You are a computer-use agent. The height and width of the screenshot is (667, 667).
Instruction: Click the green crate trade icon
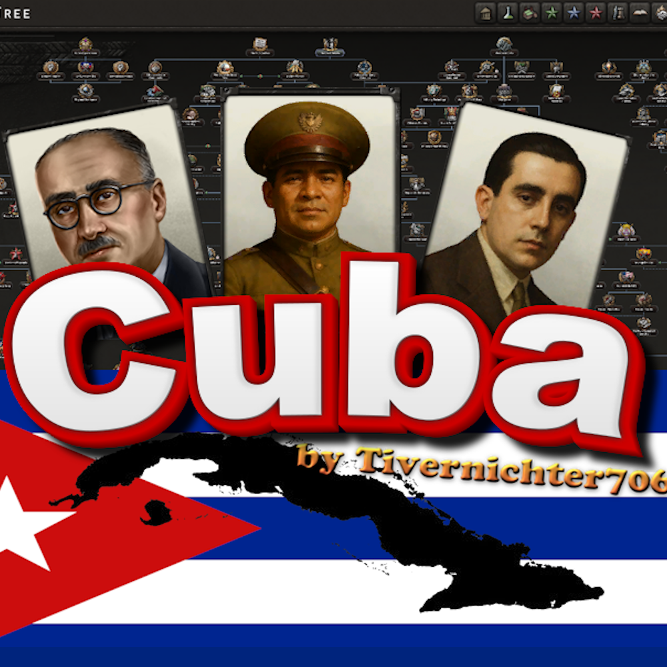[x=530, y=13]
